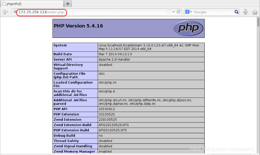
Task: Click the browser back arrow button
Action: (x=5, y=12)
